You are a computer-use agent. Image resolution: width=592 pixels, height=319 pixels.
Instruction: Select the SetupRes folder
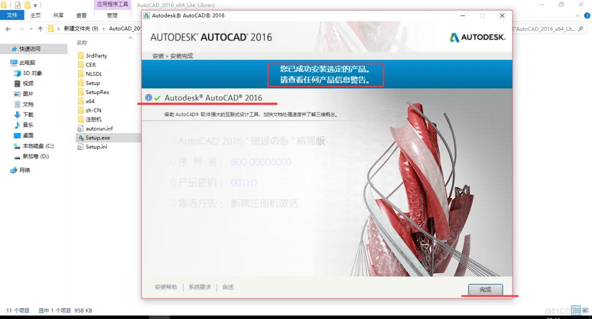click(97, 92)
